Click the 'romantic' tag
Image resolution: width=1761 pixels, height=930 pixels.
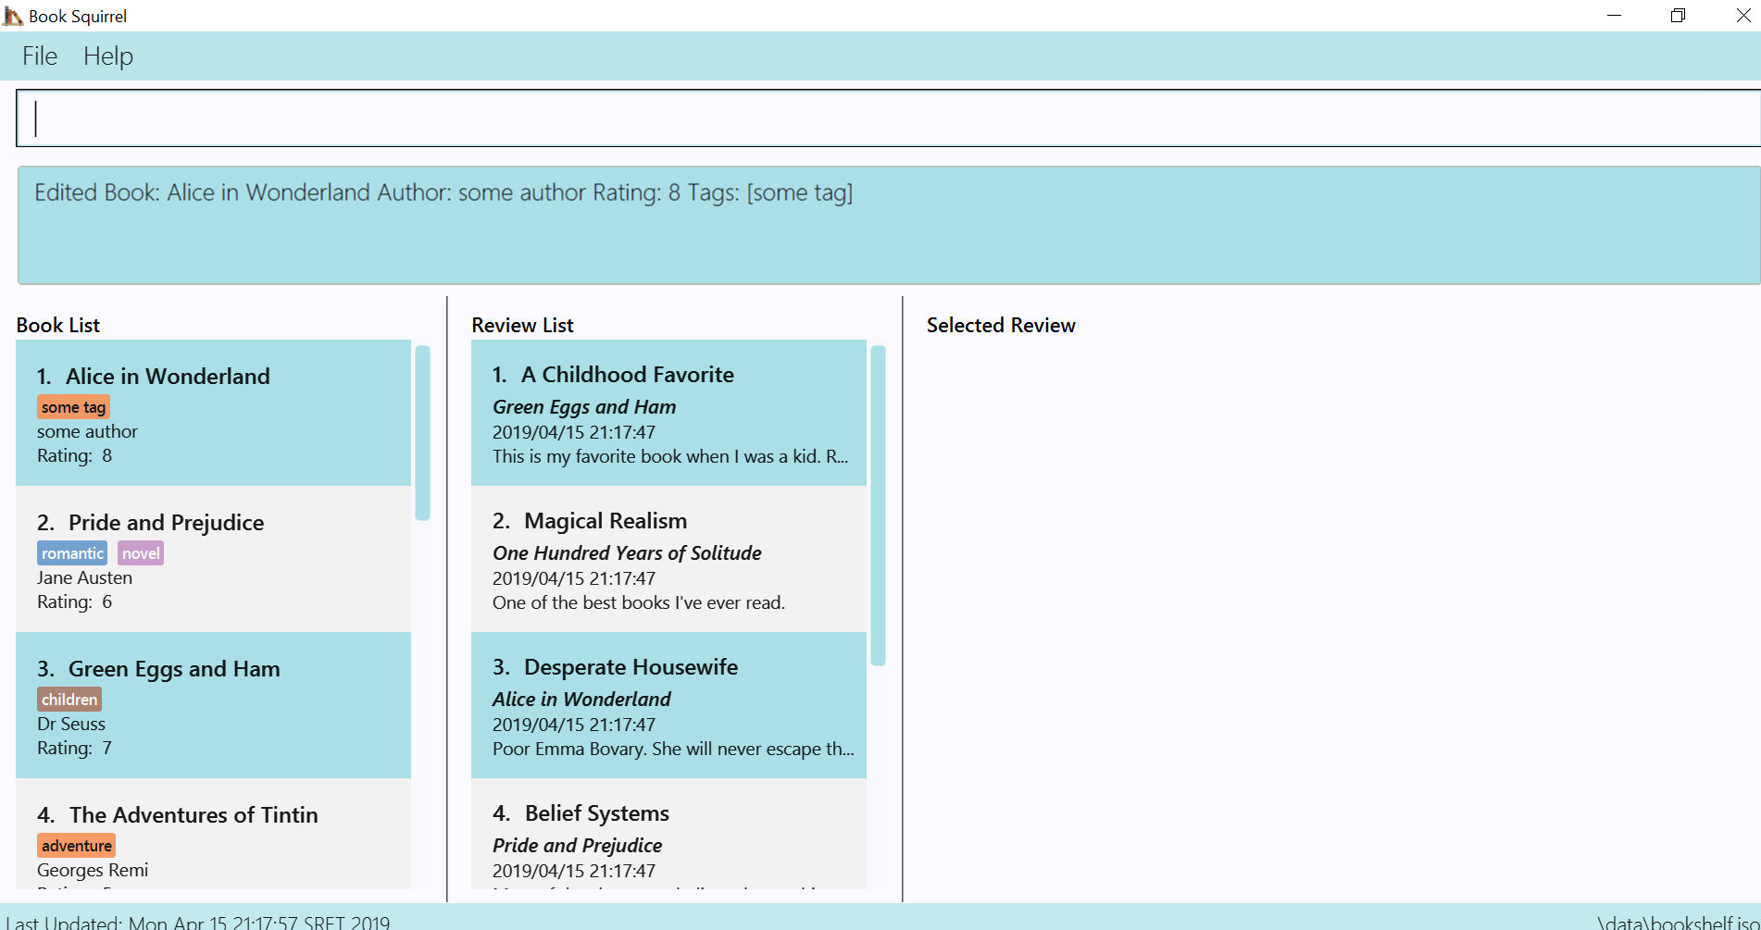click(x=72, y=553)
